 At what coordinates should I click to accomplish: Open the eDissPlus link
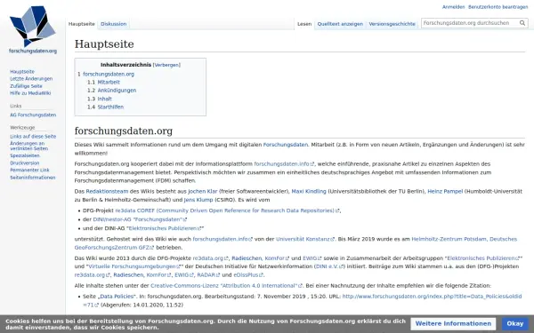point(248,275)
